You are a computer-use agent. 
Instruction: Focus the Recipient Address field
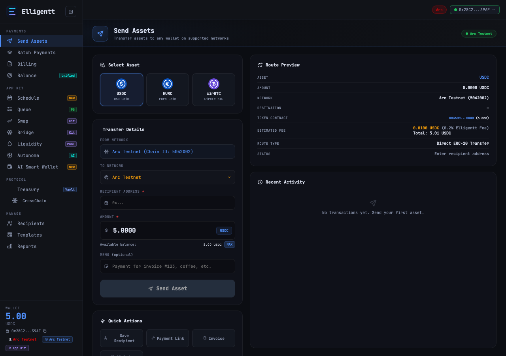click(168, 203)
